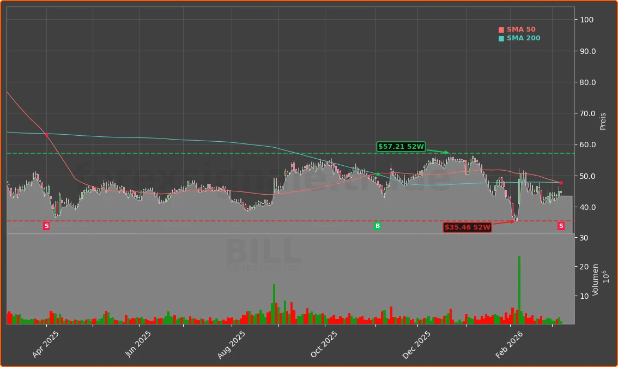The width and height of the screenshot is (618, 367).
Task: Click the 'Preis' price axis title
Action: point(603,121)
